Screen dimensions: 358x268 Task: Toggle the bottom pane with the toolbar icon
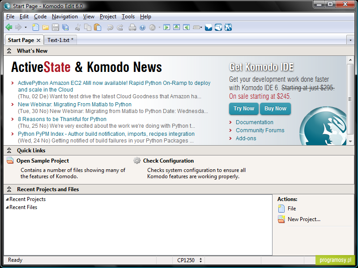coord(176,27)
